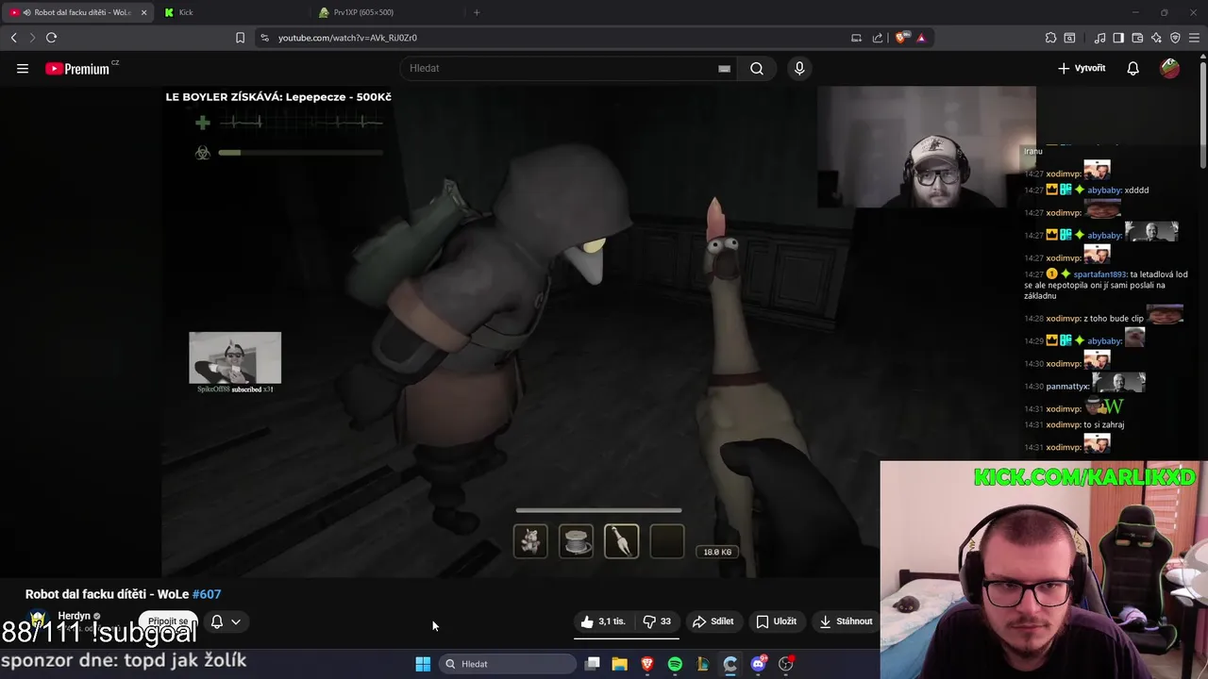This screenshot has width=1208, height=679.
Task: Open the tab search icon next to extensions
Action: click(x=1069, y=38)
